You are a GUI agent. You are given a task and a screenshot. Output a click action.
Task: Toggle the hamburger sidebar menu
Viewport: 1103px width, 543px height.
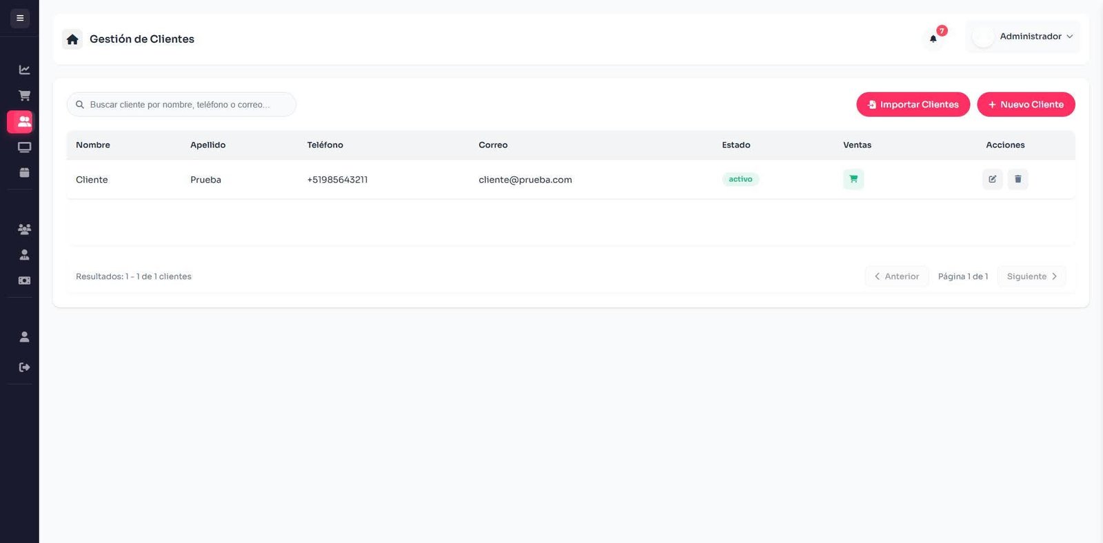(20, 18)
